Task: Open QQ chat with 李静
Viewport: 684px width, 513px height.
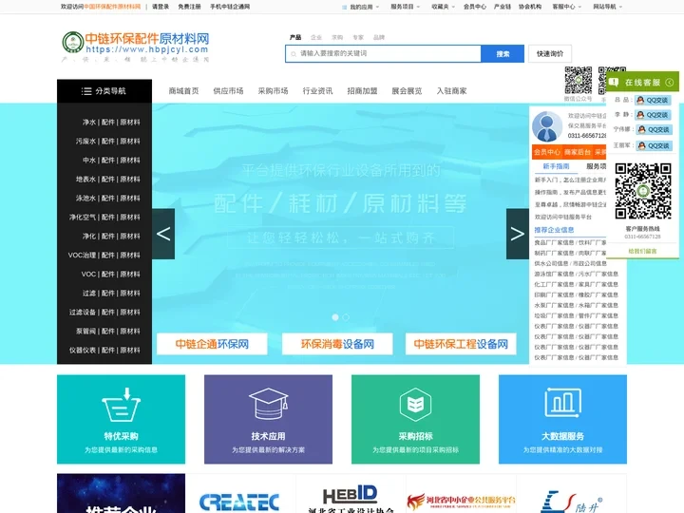Action: pyautogui.click(x=653, y=115)
